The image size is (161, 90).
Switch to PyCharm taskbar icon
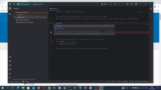[x=101, y=88]
